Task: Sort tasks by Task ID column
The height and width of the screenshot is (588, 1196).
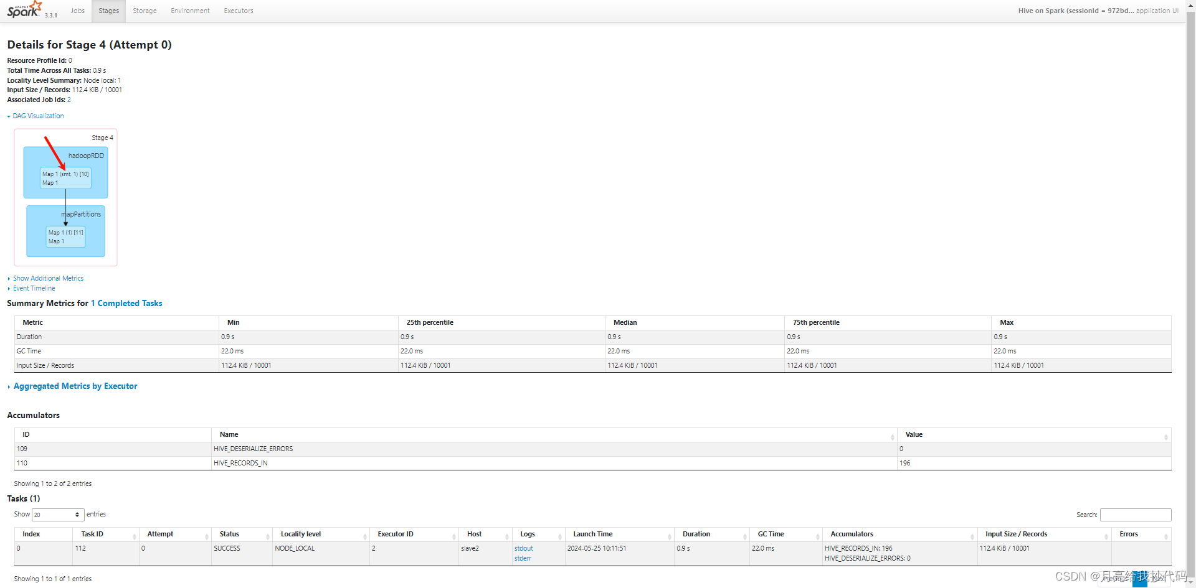Action: point(106,534)
